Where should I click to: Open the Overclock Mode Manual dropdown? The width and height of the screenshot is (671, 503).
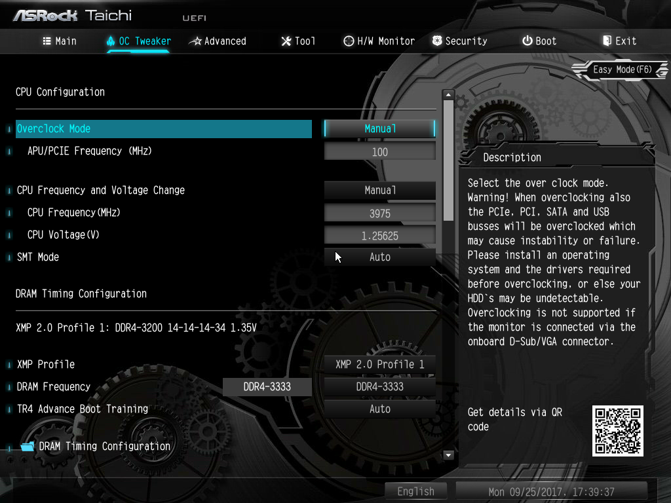[x=380, y=129]
